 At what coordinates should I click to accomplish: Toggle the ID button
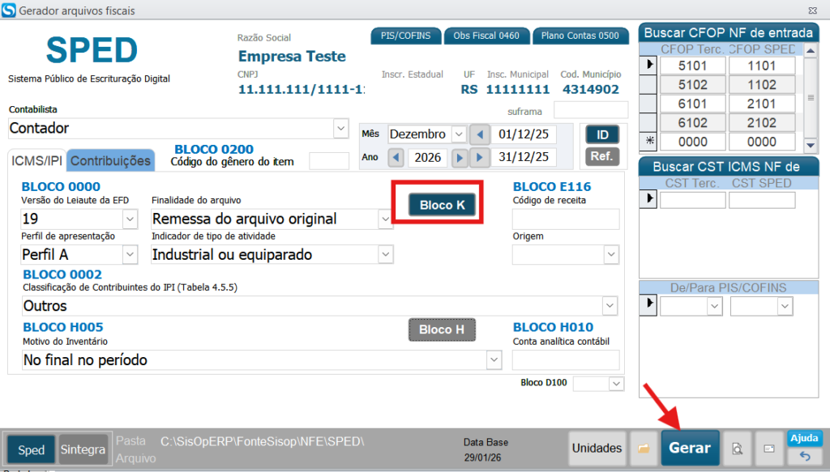pyautogui.click(x=602, y=135)
